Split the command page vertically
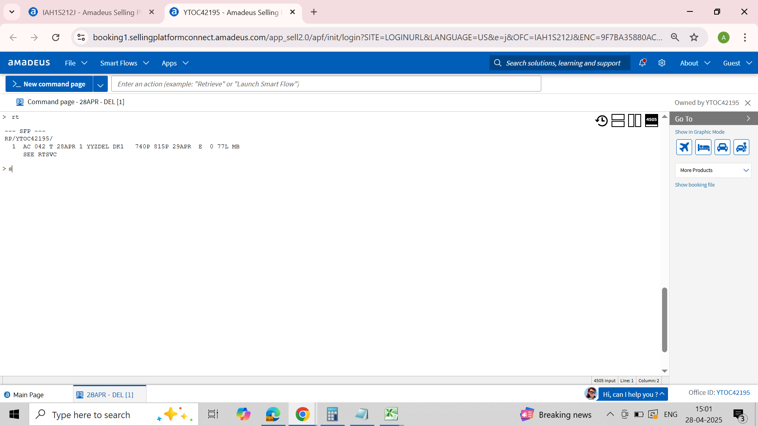758x426 pixels. pyautogui.click(x=634, y=120)
